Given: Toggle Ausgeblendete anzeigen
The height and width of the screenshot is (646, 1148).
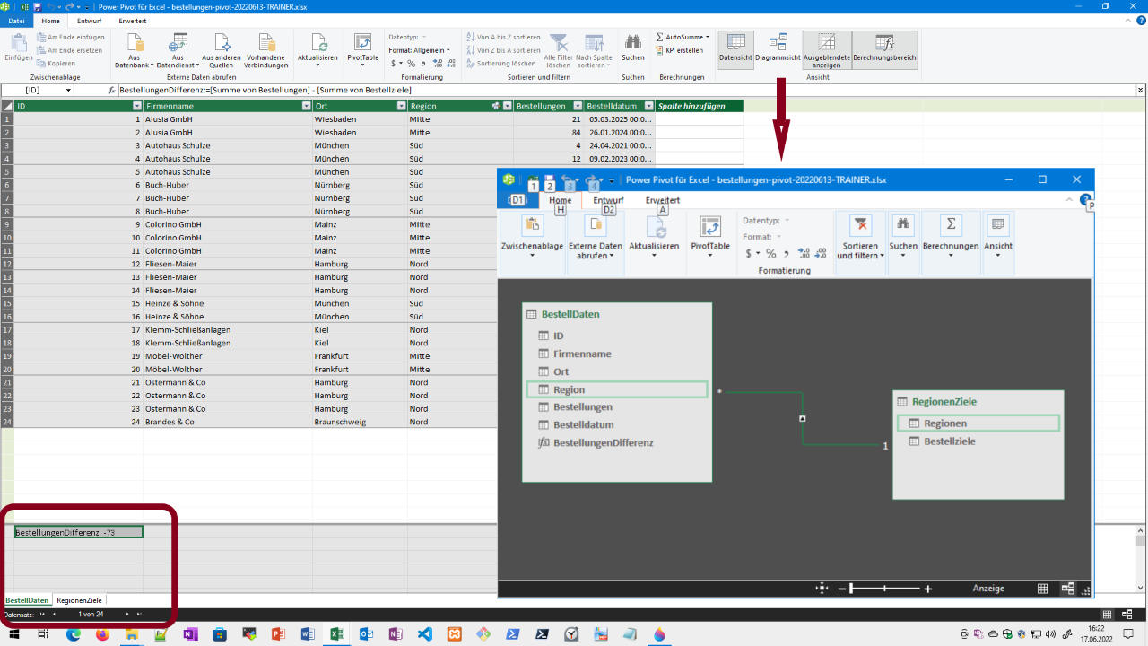Looking at the screenshot, I should tap(827, 51).
